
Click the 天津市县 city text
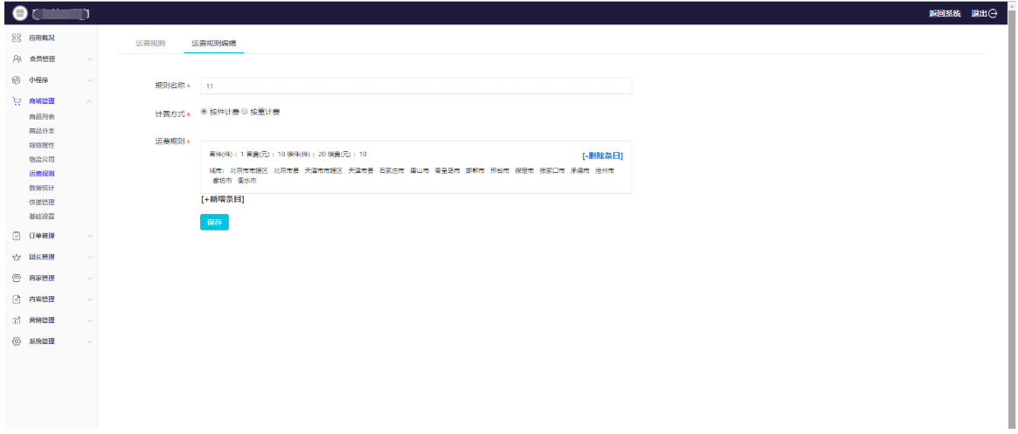click(361, 170)
